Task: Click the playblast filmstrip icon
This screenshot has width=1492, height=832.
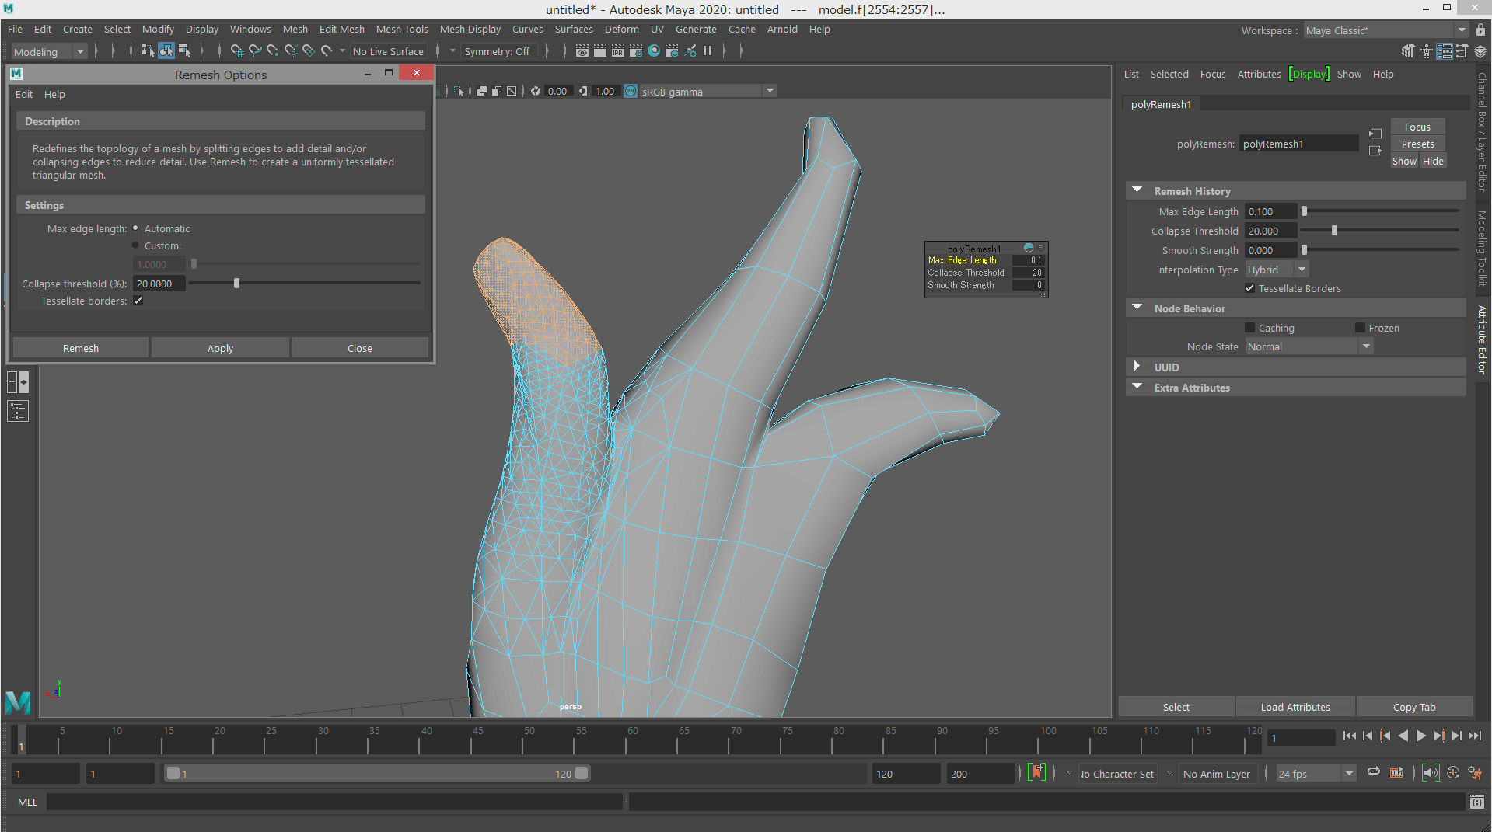Action: tap(1396, 773)
